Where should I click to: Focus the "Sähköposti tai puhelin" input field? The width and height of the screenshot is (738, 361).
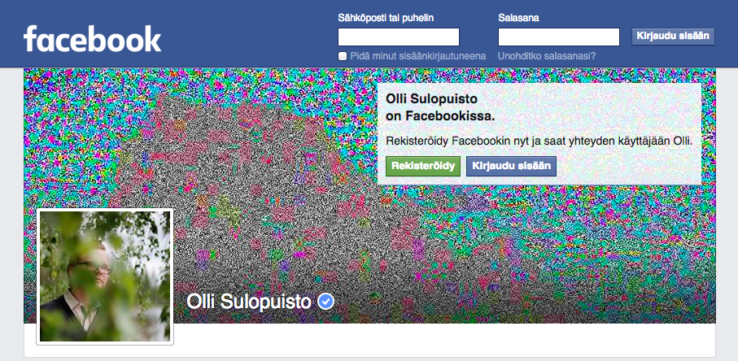[x=399, y=37]
